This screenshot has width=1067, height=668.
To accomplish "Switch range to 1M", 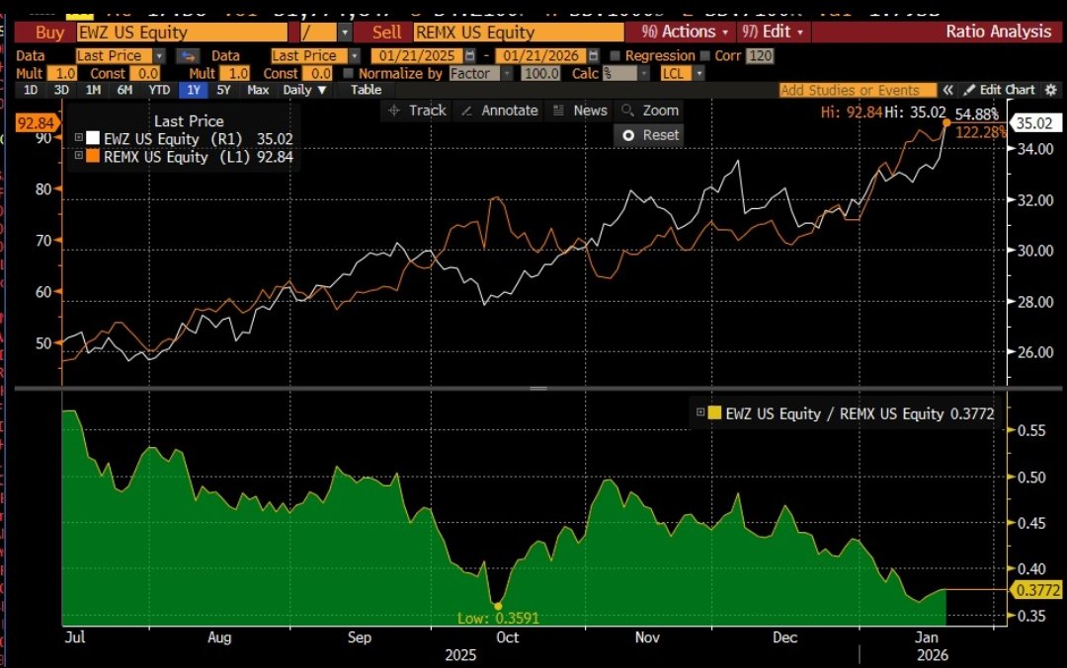I will tap(93, 90).
